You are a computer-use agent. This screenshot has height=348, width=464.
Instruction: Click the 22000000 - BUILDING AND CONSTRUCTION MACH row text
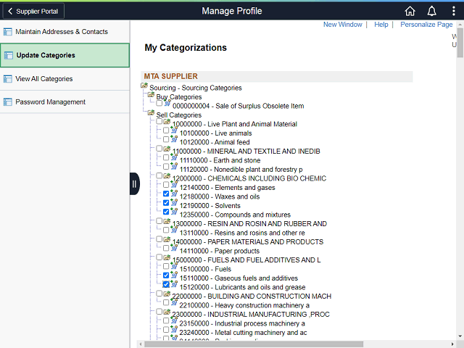click(252, 297)
